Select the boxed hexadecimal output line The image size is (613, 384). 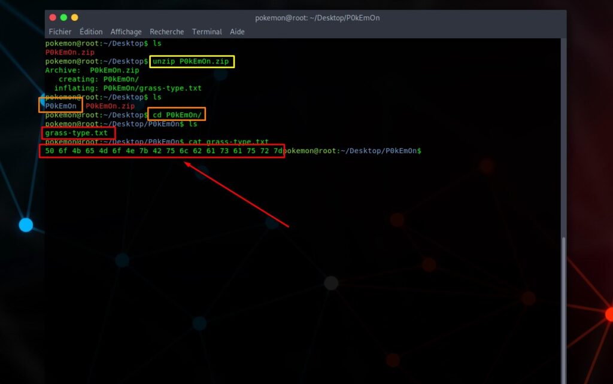click(162, 151)
